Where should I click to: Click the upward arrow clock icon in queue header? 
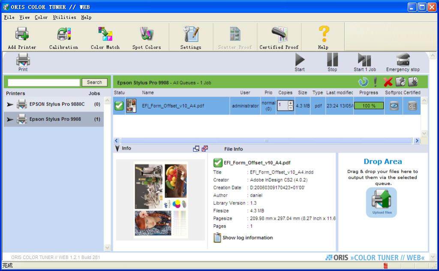coord(400,82)
